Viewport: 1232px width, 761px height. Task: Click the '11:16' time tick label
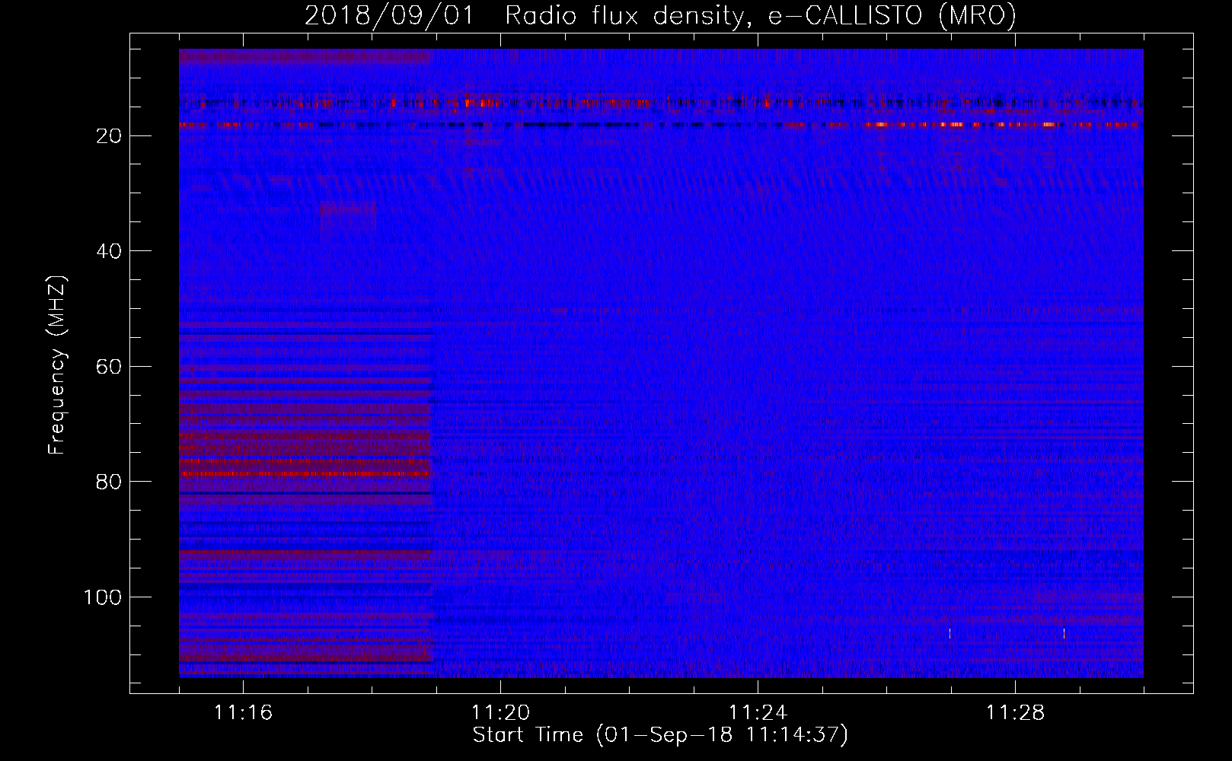243,712
